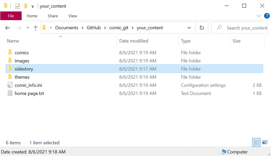Click the Up one level arrow
The image size is (271, 156).
click(x=36, y=28)
